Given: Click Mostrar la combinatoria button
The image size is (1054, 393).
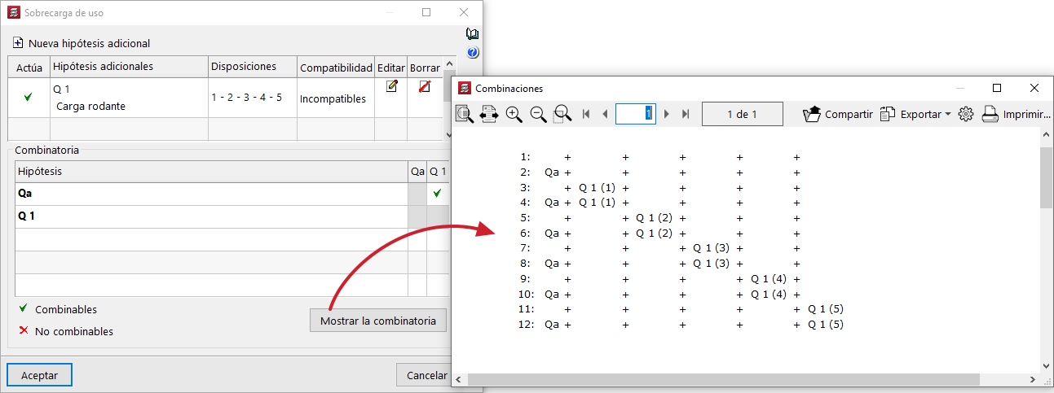Looking at the screenshot, I should click(x=378, y=321).
